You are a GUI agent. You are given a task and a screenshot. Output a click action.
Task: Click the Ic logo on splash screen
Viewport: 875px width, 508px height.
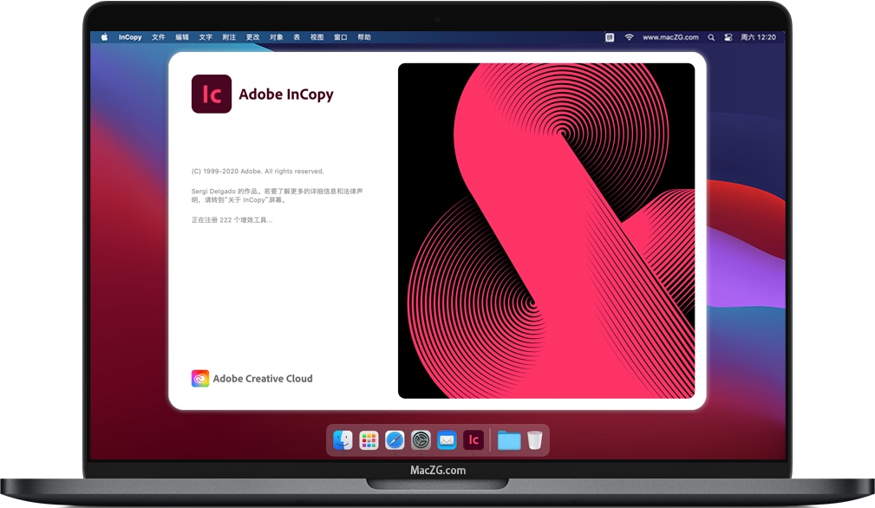(x=212, y=94)
